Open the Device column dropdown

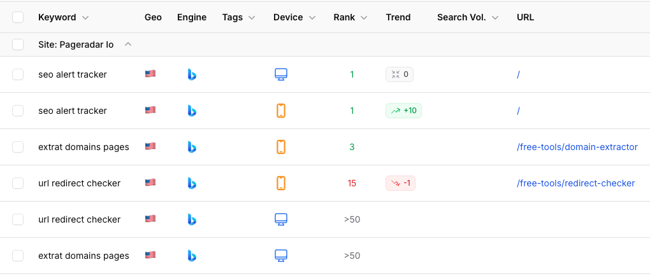(x=312, y=18)
